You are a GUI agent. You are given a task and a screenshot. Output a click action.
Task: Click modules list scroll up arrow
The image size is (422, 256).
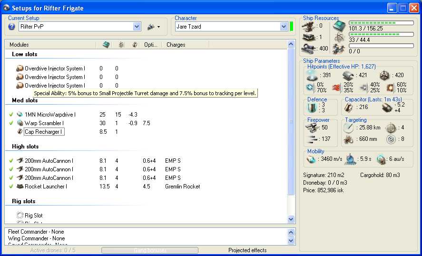coord(291,44)
